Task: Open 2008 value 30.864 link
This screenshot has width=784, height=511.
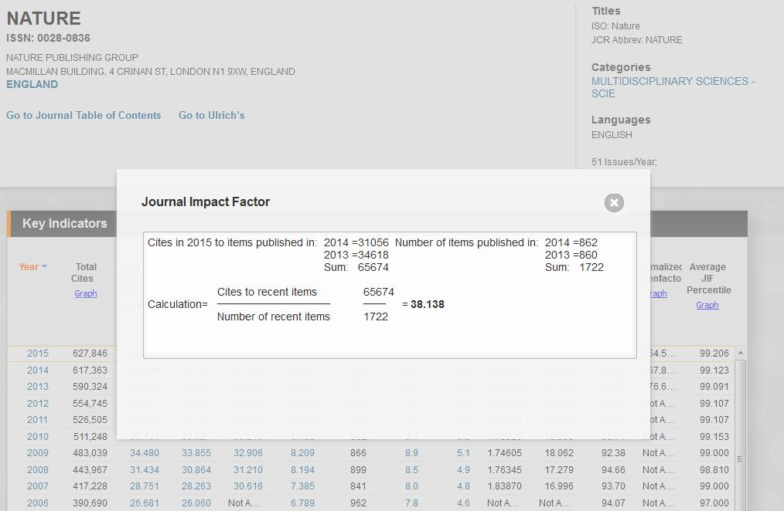Action: tap(196, 469)
